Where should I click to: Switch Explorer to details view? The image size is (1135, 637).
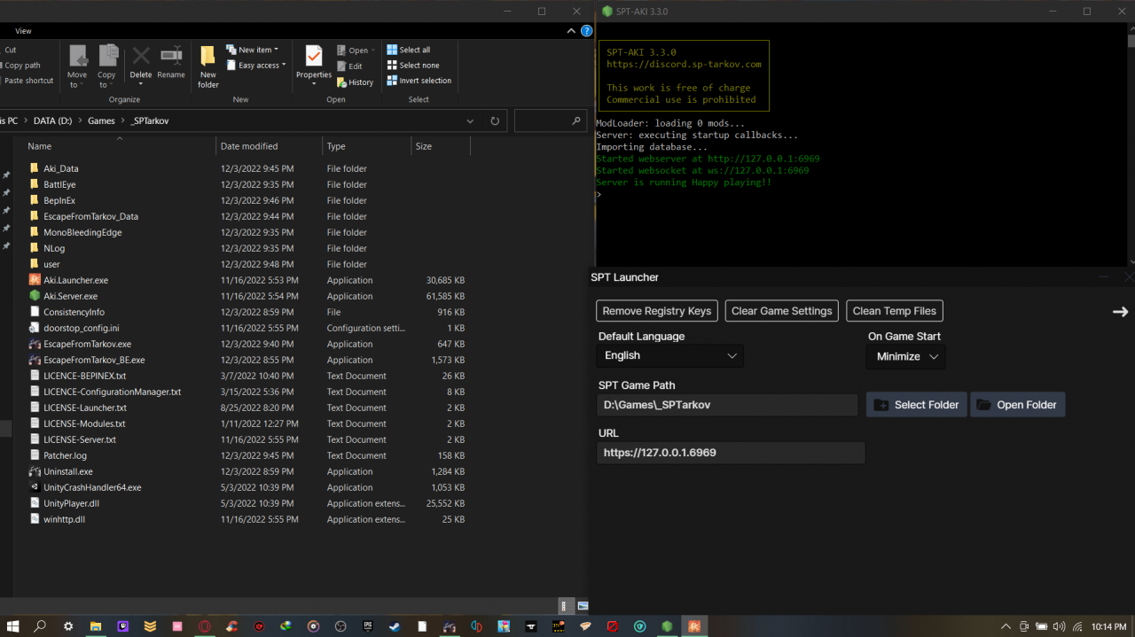pos(565,606)
